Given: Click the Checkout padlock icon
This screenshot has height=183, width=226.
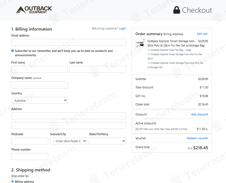Looking at the screenshot, I should point(177,10).
